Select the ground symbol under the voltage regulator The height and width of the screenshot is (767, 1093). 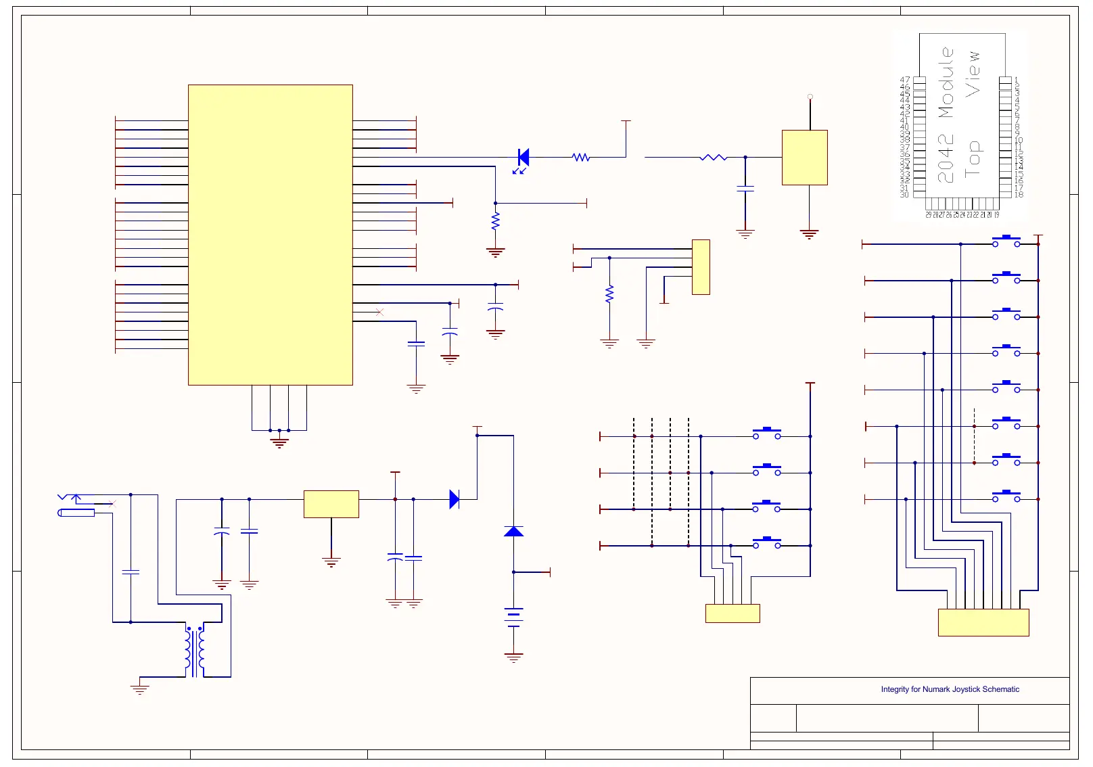point(331,562)
